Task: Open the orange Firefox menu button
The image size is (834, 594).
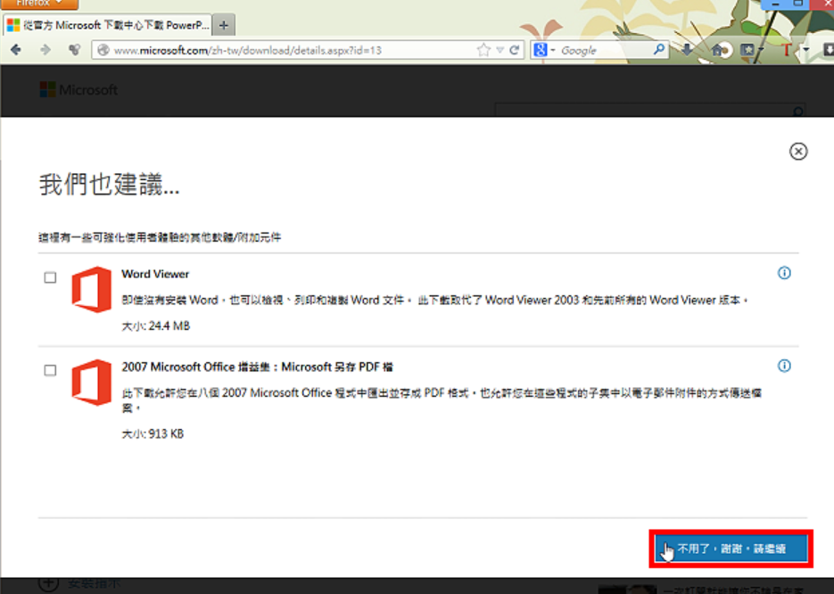Action: click(39, 4)
